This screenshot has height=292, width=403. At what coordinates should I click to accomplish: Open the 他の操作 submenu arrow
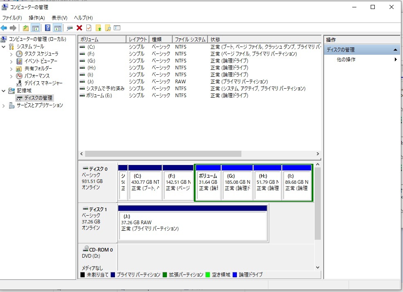[396, 60]
